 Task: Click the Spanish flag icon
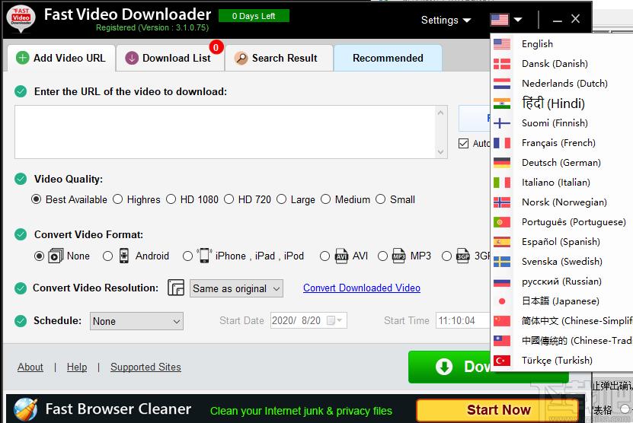(x=502, y=241)
